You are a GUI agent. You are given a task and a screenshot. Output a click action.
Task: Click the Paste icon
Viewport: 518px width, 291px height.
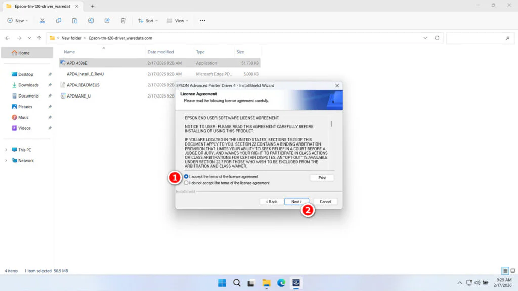coord(74,20)
